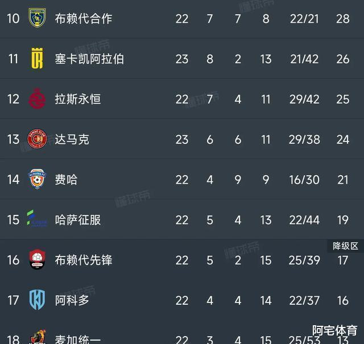Click the 塞卡凯阿拉伯 yellow castle logo

37,58
